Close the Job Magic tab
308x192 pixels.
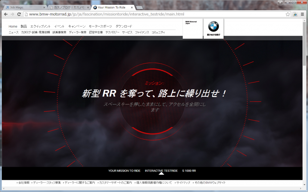point(44,8)
